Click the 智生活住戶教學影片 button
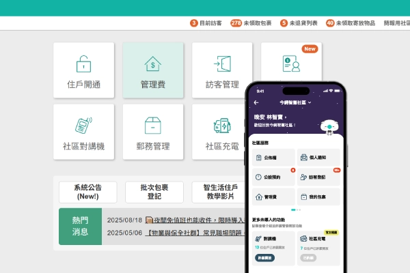 click(x=219, y=192)
